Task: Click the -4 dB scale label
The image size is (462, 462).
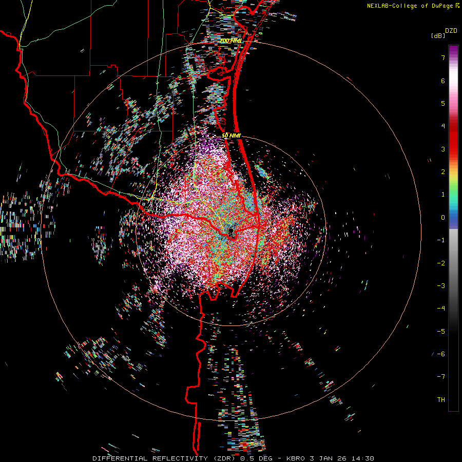Action: tap(441, 308)
